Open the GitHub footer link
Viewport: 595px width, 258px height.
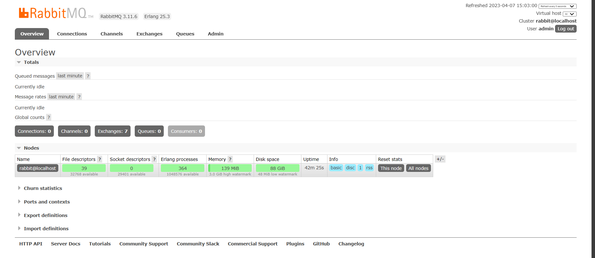point(321,244)
